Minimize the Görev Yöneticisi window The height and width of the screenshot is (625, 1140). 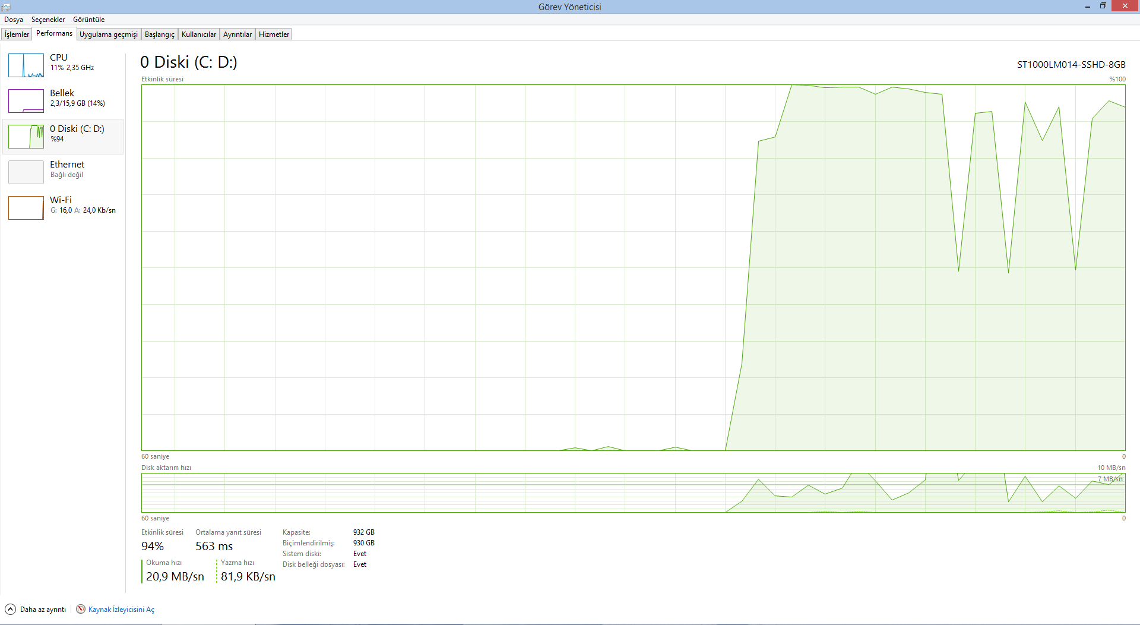1087,7
